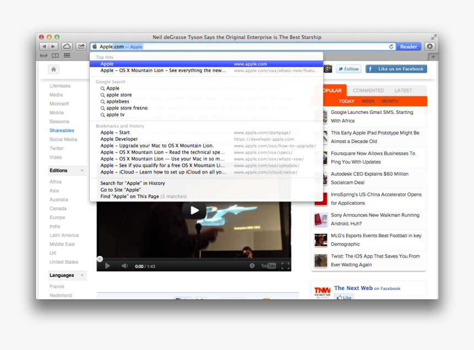The image size is (474, 350).
Task: Click the reload icon in address bar
Action: click(391, 46)
